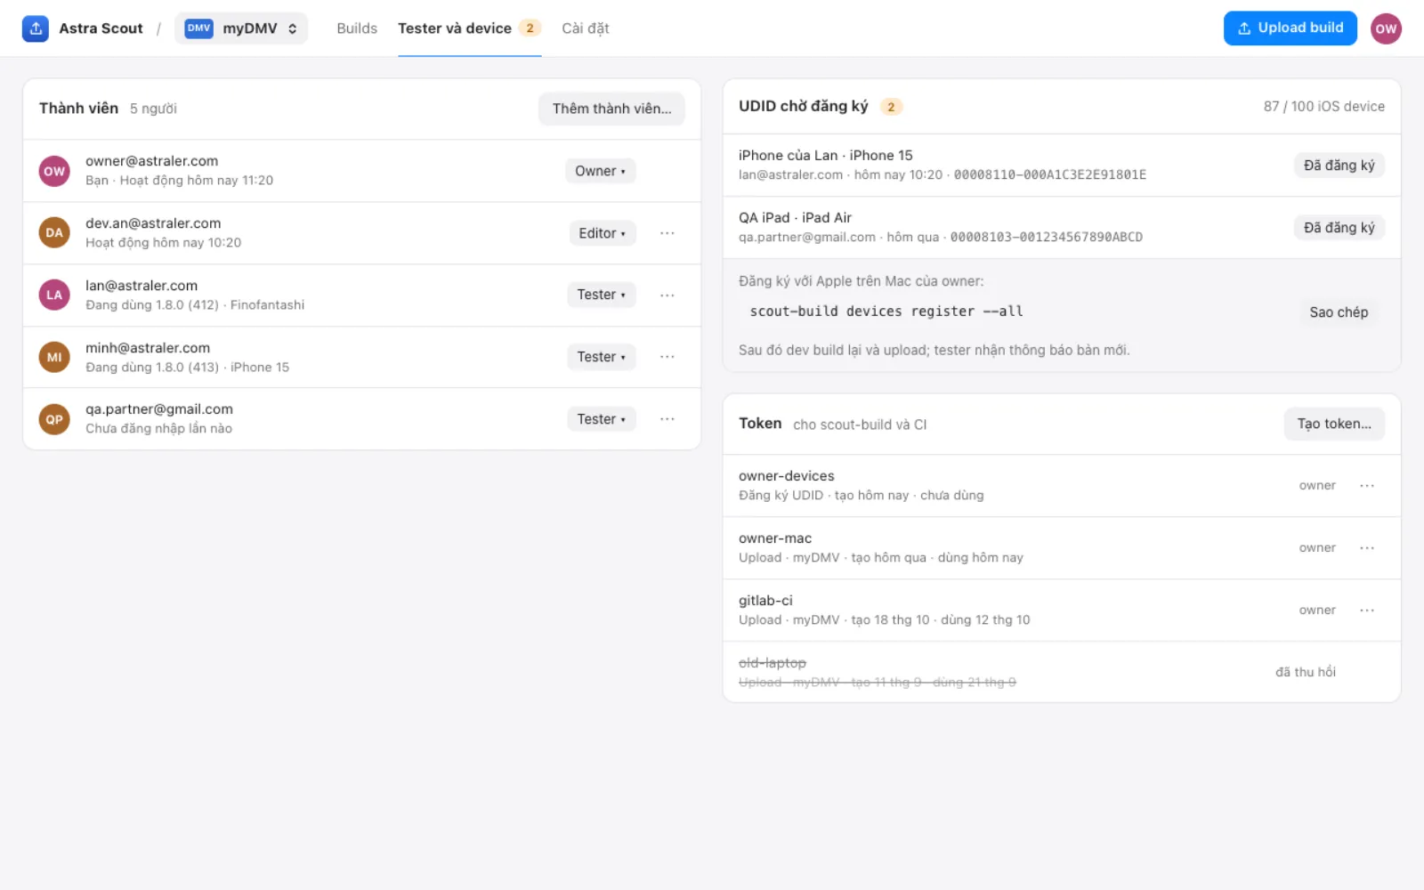The image size is (1424, 890).
Task: Click the QP avatar of qa.partner
Action: (x=54, y=419)
